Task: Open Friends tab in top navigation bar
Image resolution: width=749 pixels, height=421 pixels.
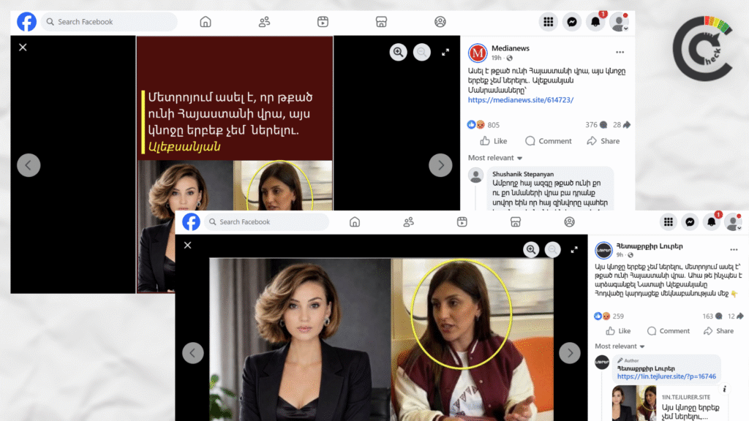Action: click(264, 22)
